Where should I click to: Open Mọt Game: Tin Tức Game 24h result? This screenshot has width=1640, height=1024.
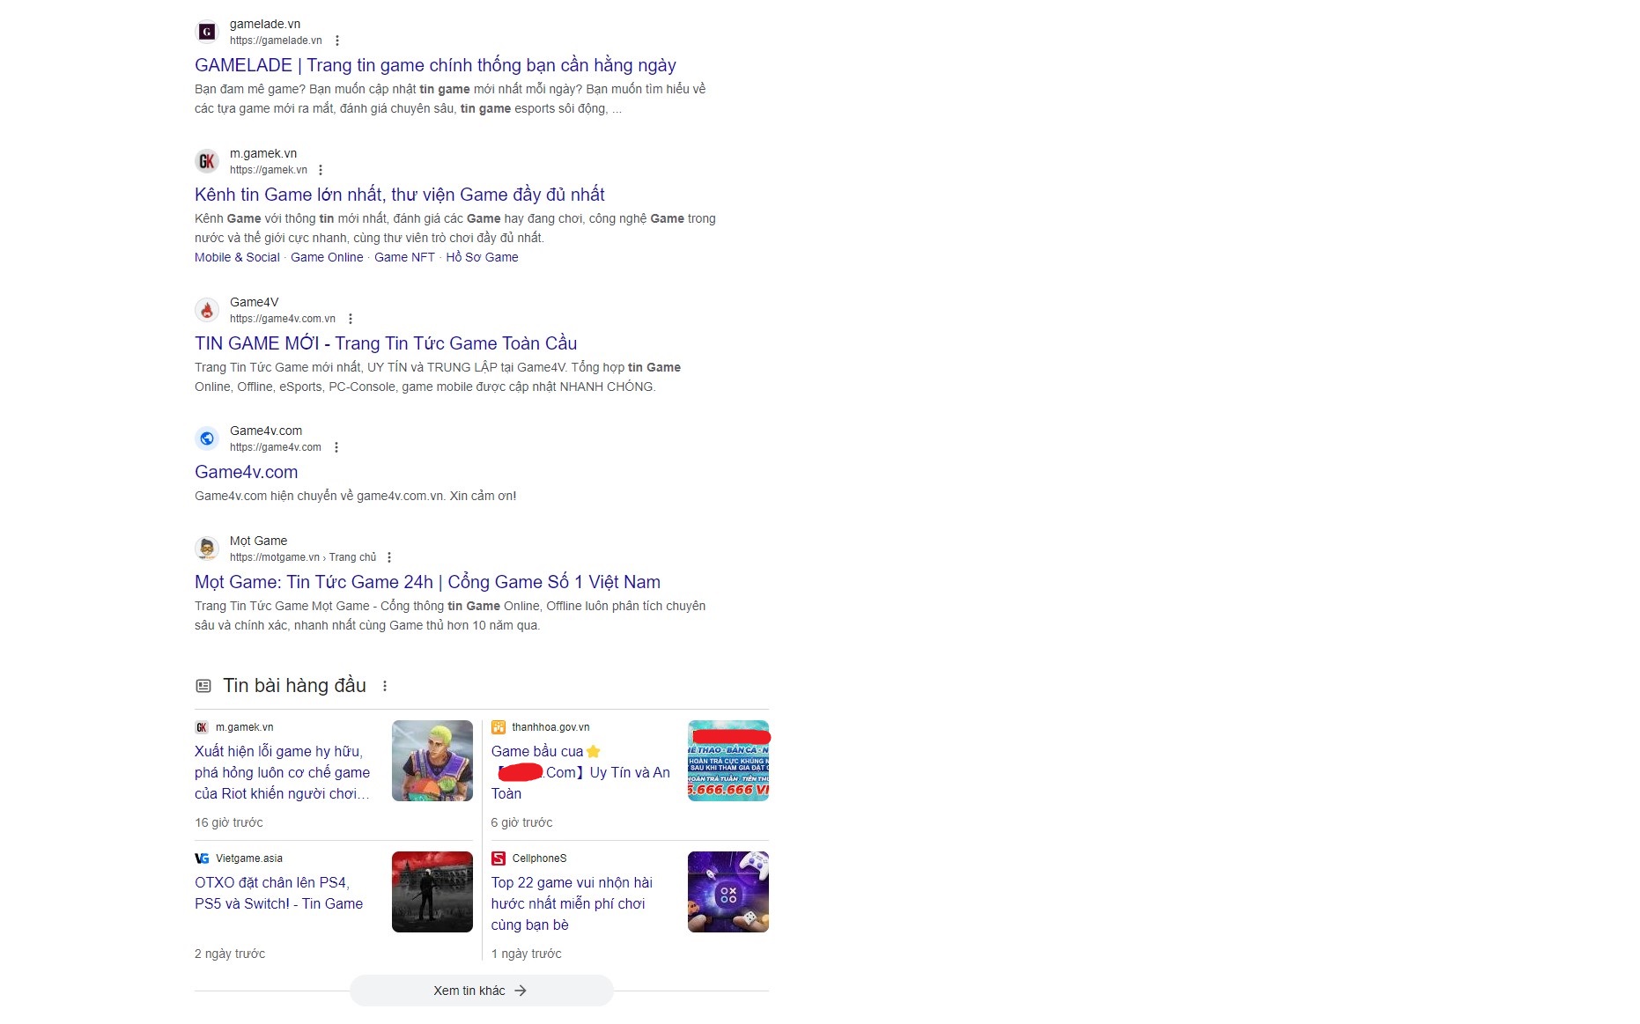(x=427, y=582)
